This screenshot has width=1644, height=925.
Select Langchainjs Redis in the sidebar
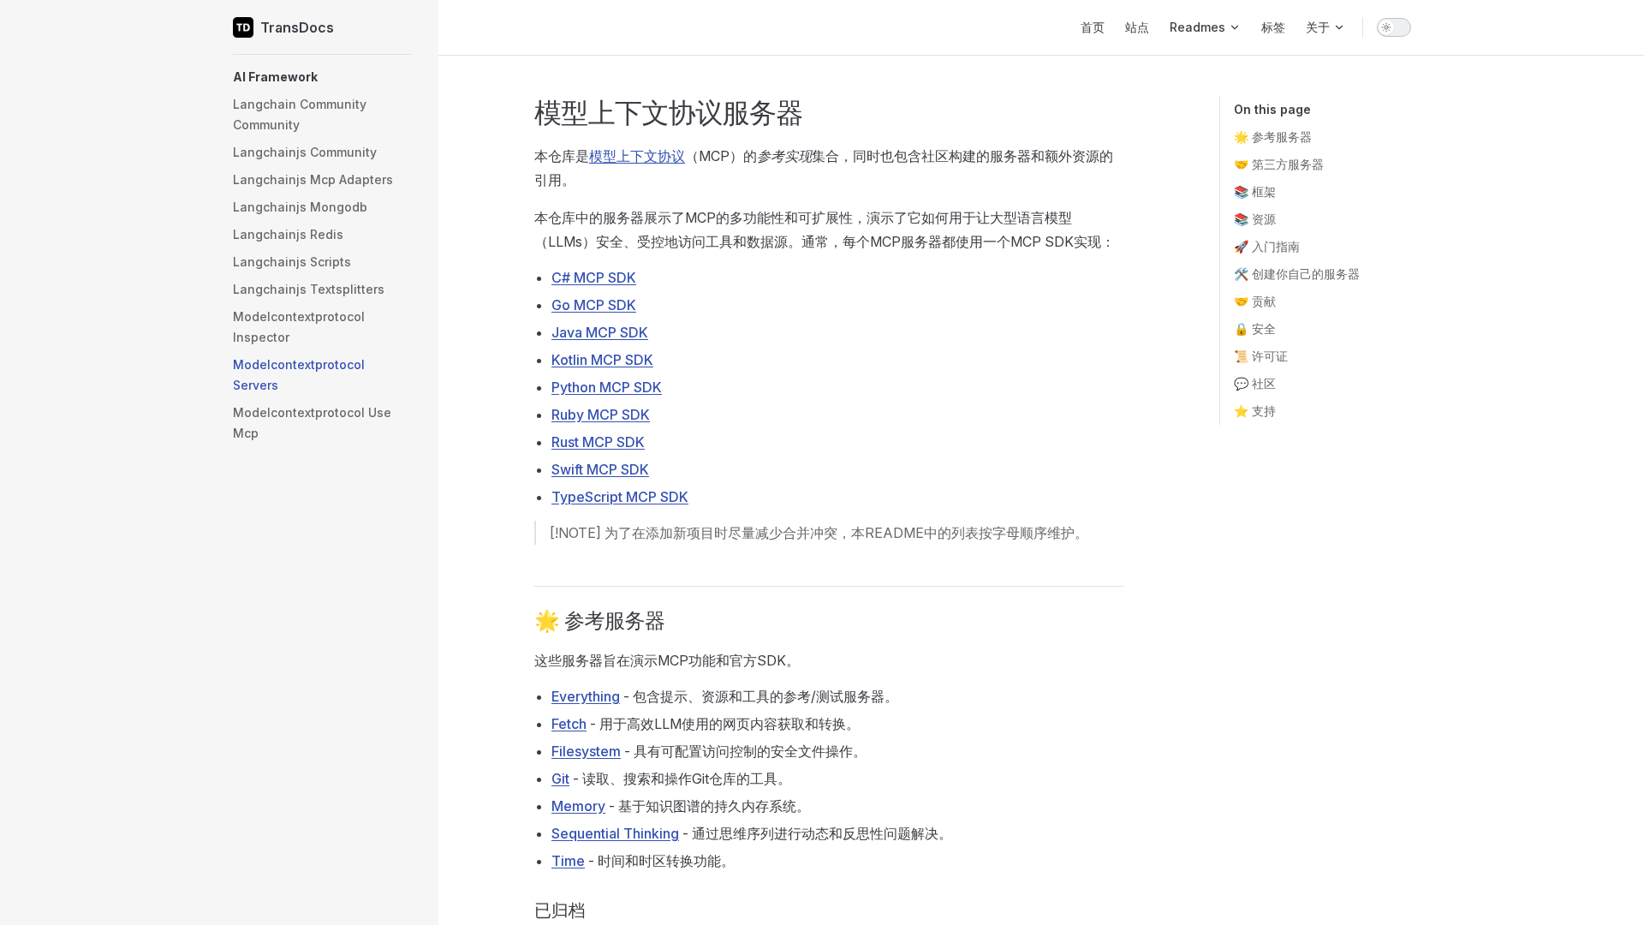coord(288,235)
